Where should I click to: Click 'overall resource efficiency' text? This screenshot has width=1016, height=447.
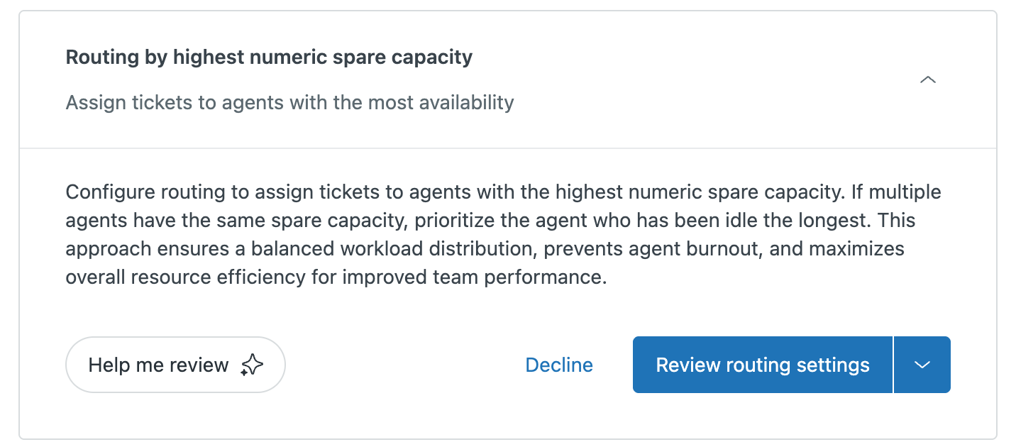tap(186, 277)
